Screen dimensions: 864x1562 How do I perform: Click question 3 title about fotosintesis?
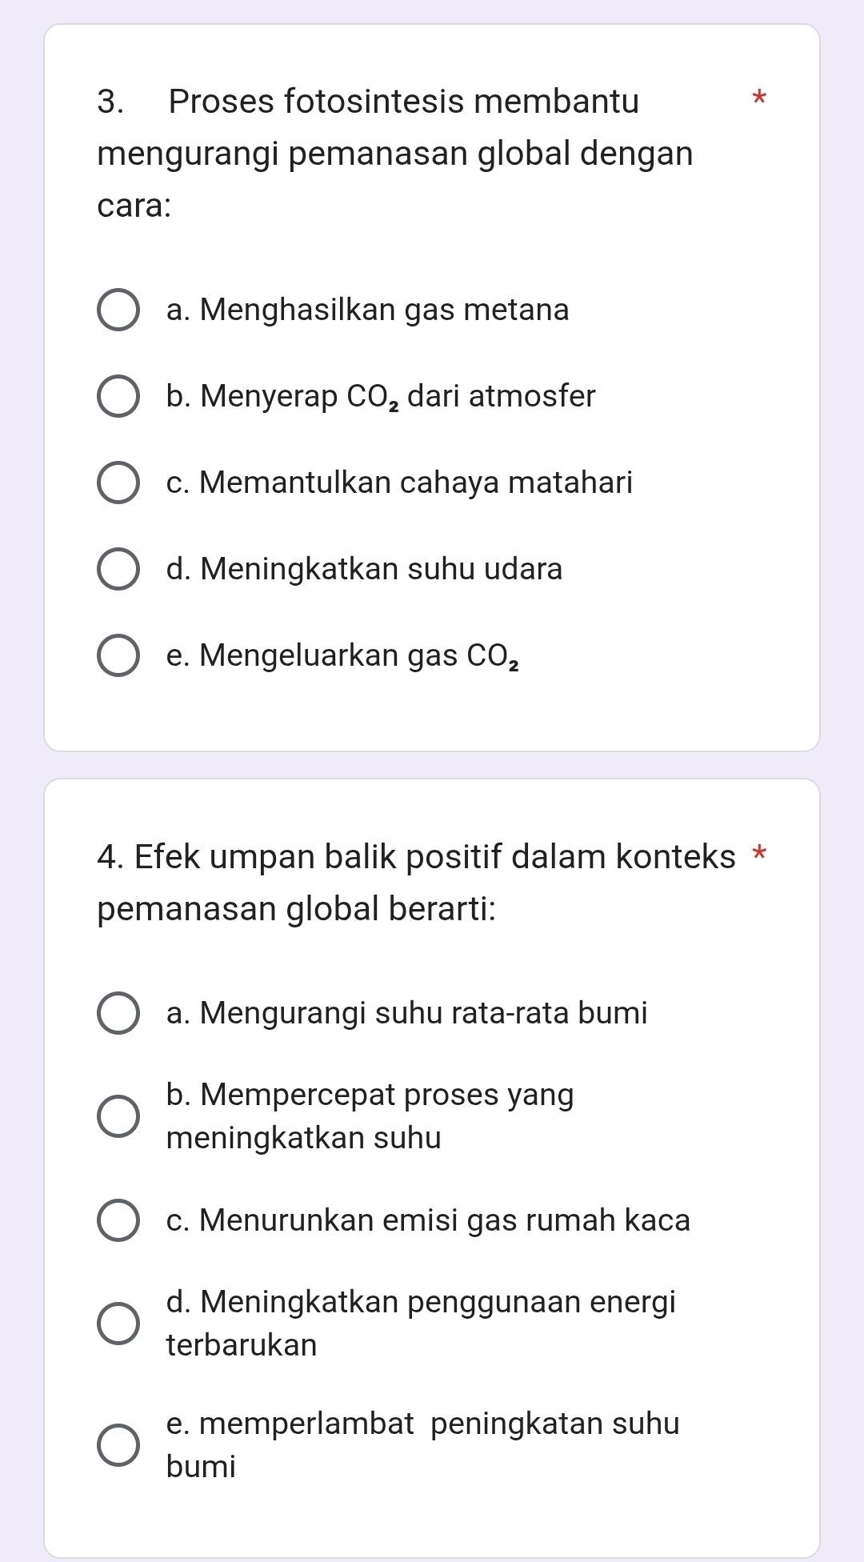click(395, 153)
